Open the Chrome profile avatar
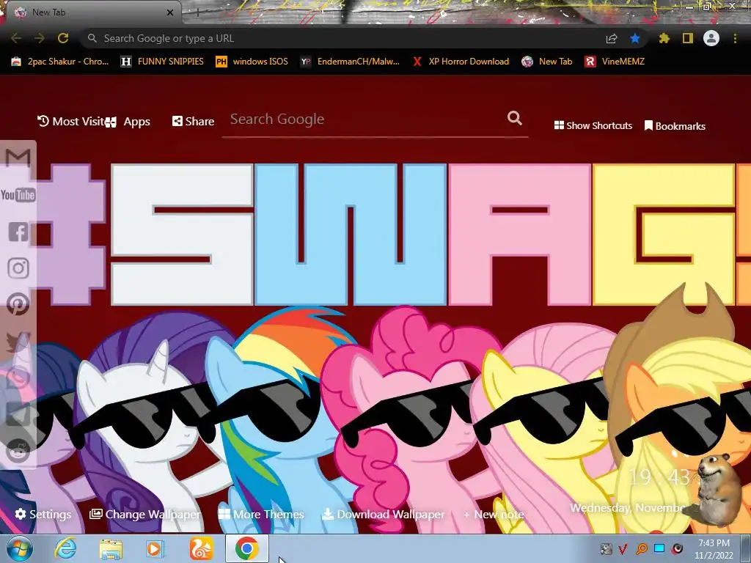This screenshot has width=751, height=563. [x=711, y=38]
